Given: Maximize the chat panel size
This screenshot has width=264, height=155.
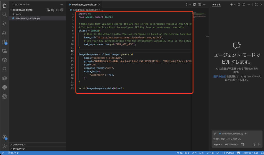Looking at the screenshot, I should click(x=256, y=5).
